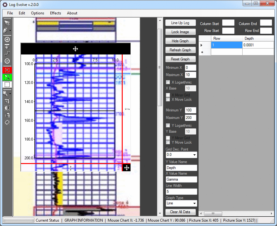Open the Options menu
This screenshot has height=226, width=277.
coord(37,13)
